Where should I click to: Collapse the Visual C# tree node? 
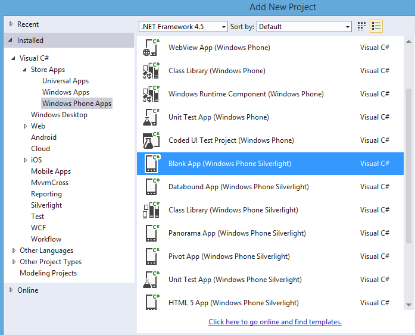coord(13,58)
